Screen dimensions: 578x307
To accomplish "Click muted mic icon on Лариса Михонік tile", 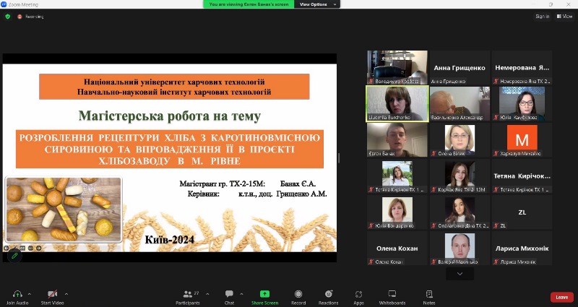I will pyautogui.click(x=496, y=262).
